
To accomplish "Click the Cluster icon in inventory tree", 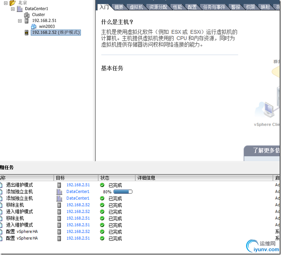I will tap(27, 15).
